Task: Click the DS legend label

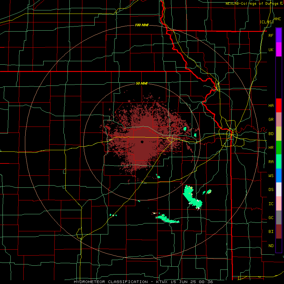Action: [271, 190]
